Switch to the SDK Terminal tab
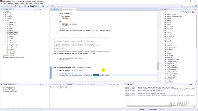198x111 pixels. [x=90, y=84]
